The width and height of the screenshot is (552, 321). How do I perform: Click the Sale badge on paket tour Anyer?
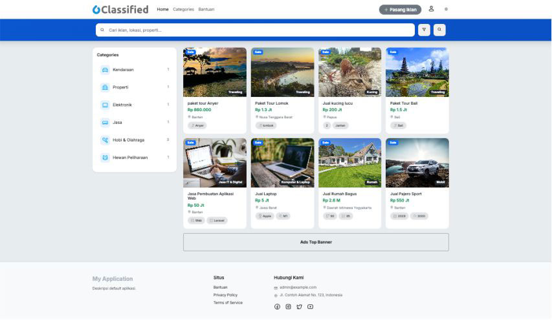[x=190, y=52]
